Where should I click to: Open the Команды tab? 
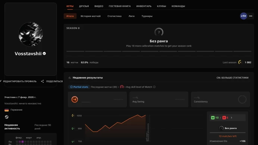point(178,6)
